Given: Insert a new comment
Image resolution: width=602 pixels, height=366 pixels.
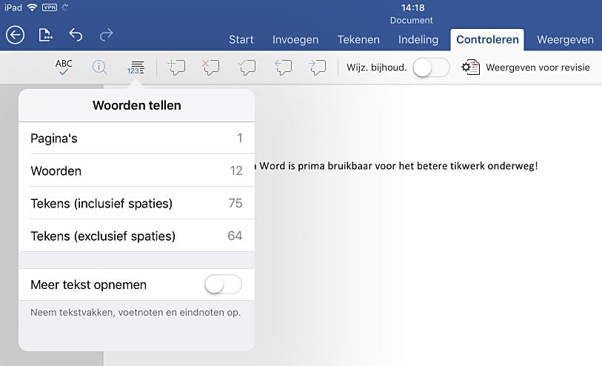Looking at the screenshot, I should (176, 67).
